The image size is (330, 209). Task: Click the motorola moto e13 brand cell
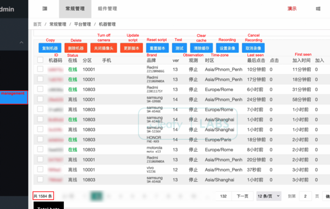[x=154, y=150]
